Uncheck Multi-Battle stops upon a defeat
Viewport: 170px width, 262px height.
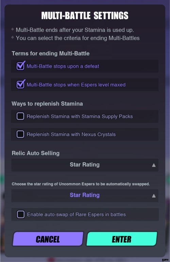click(x=20, y=66)
